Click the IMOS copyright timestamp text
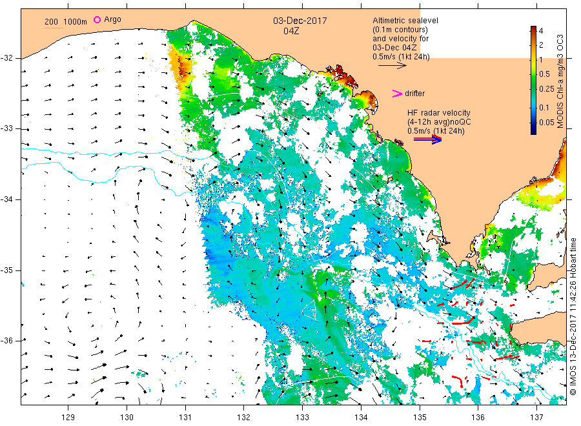The width and height of the screenshot is (581, 426). click(573, 317)
